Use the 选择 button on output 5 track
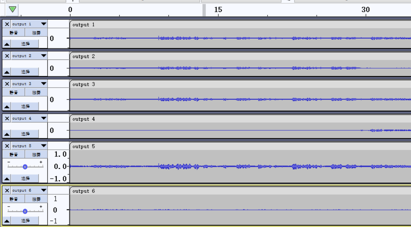The height and width of the screenshot is (227, 411). 25,178
